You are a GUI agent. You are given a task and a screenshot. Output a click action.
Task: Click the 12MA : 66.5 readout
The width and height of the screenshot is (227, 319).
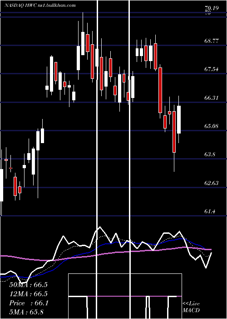click(28, 294)
